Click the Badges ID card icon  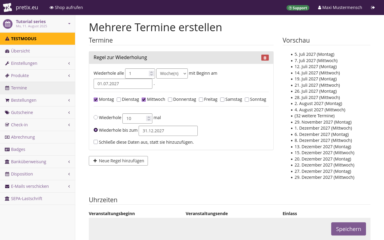click(x=7, y=149)
